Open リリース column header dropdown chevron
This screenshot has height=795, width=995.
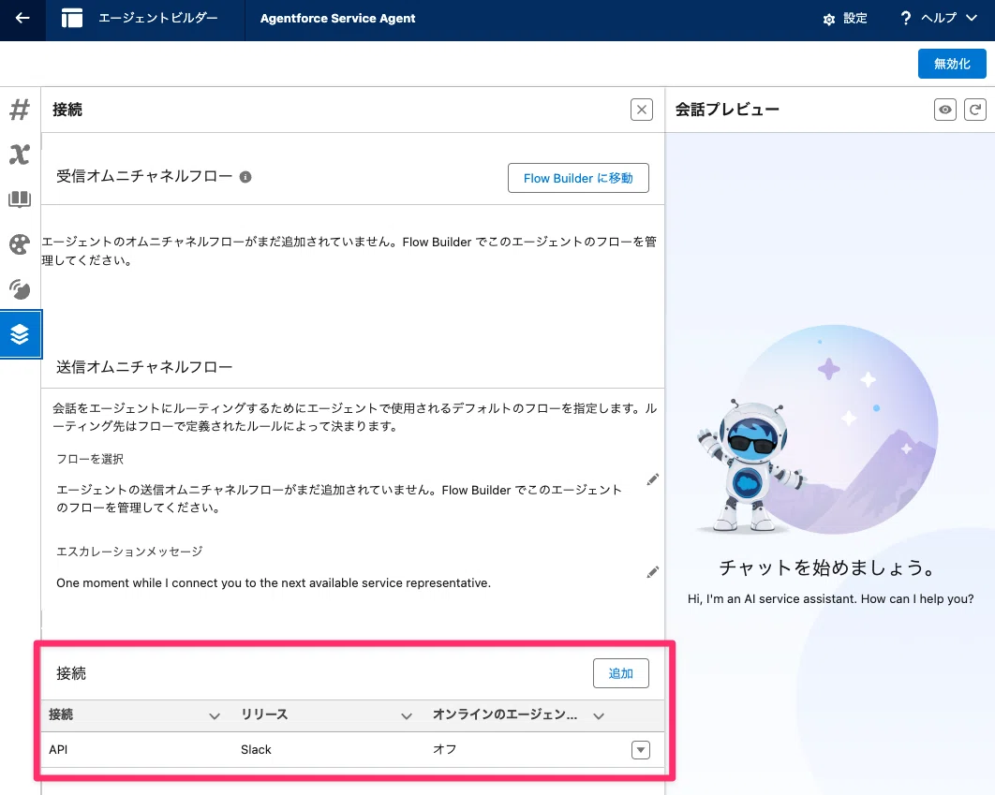407,715
